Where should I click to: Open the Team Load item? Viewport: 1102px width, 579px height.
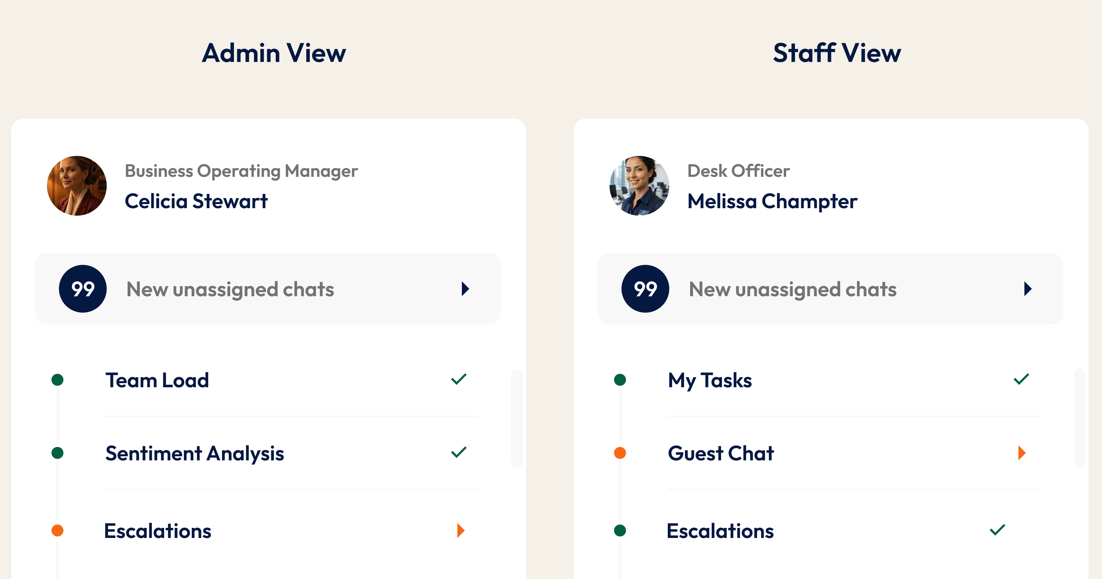coord(157,380)
